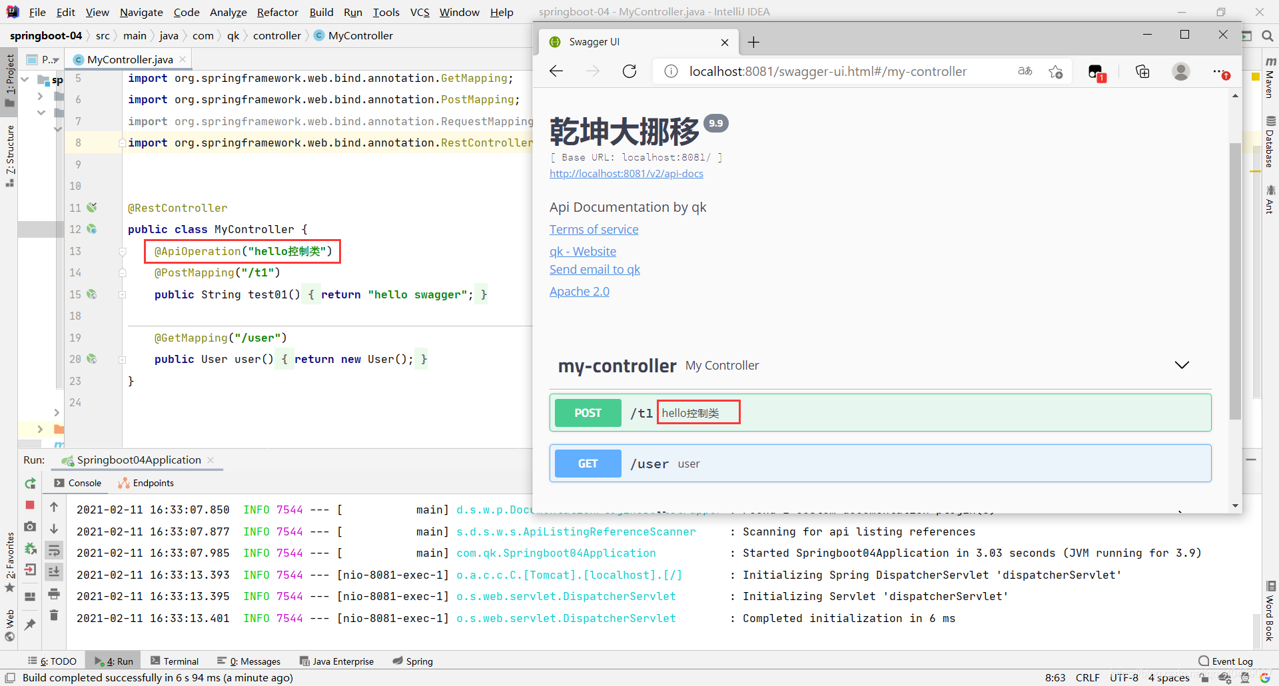Image resolution: width=1279 pixels, height=686 pixels.
Task: Select the Console tab
Action: [x=78, y=483]
